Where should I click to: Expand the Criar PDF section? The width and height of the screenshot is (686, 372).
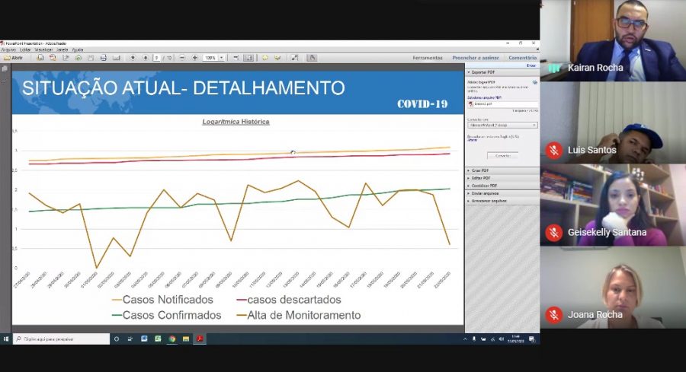coord(482,170)
